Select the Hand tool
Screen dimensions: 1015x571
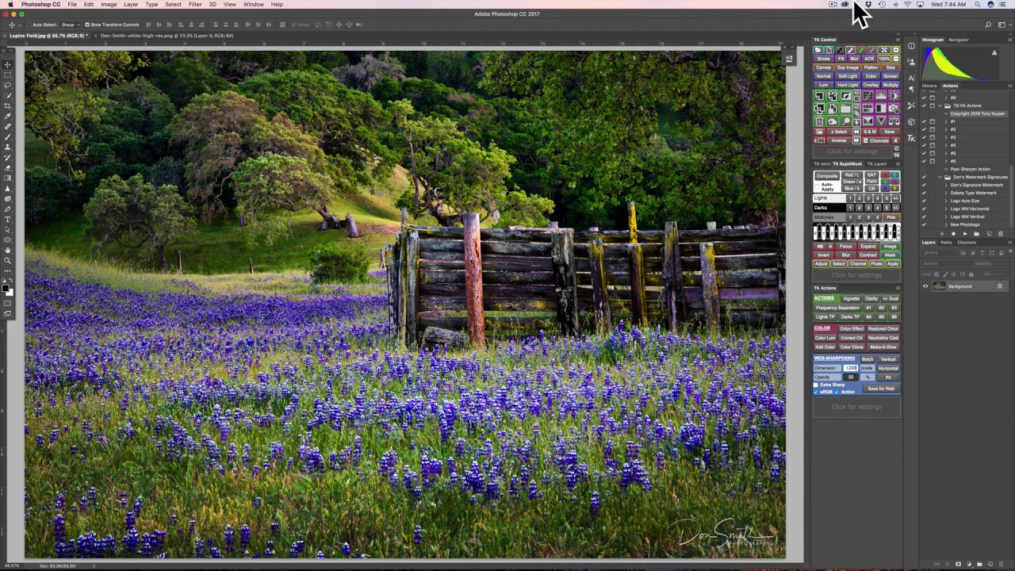(8, 250)
